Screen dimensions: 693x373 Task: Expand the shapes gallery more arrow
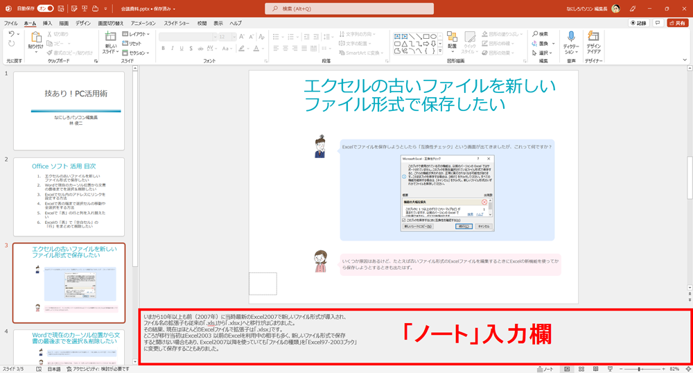click(x=439, y=51)
